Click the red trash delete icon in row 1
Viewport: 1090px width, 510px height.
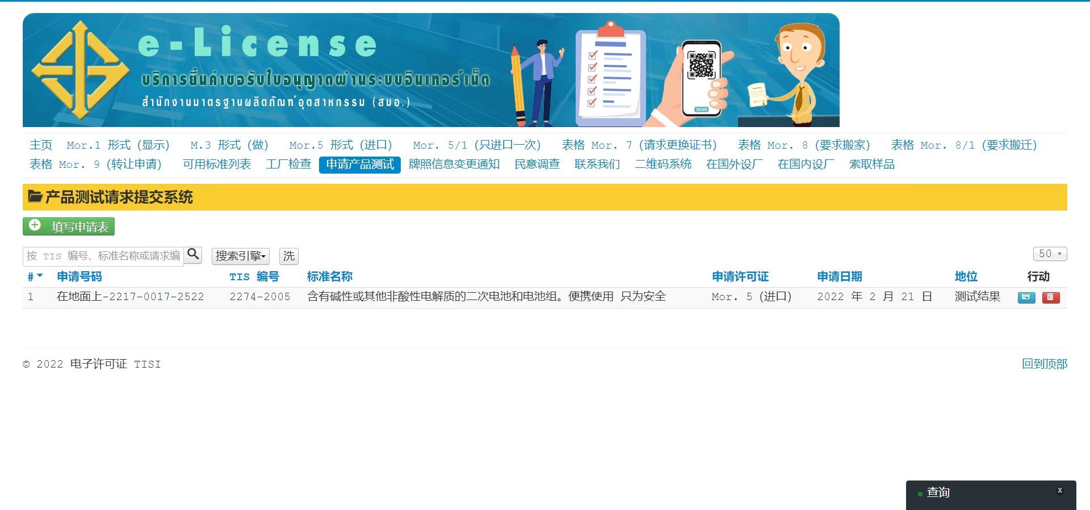(1051, 297)
